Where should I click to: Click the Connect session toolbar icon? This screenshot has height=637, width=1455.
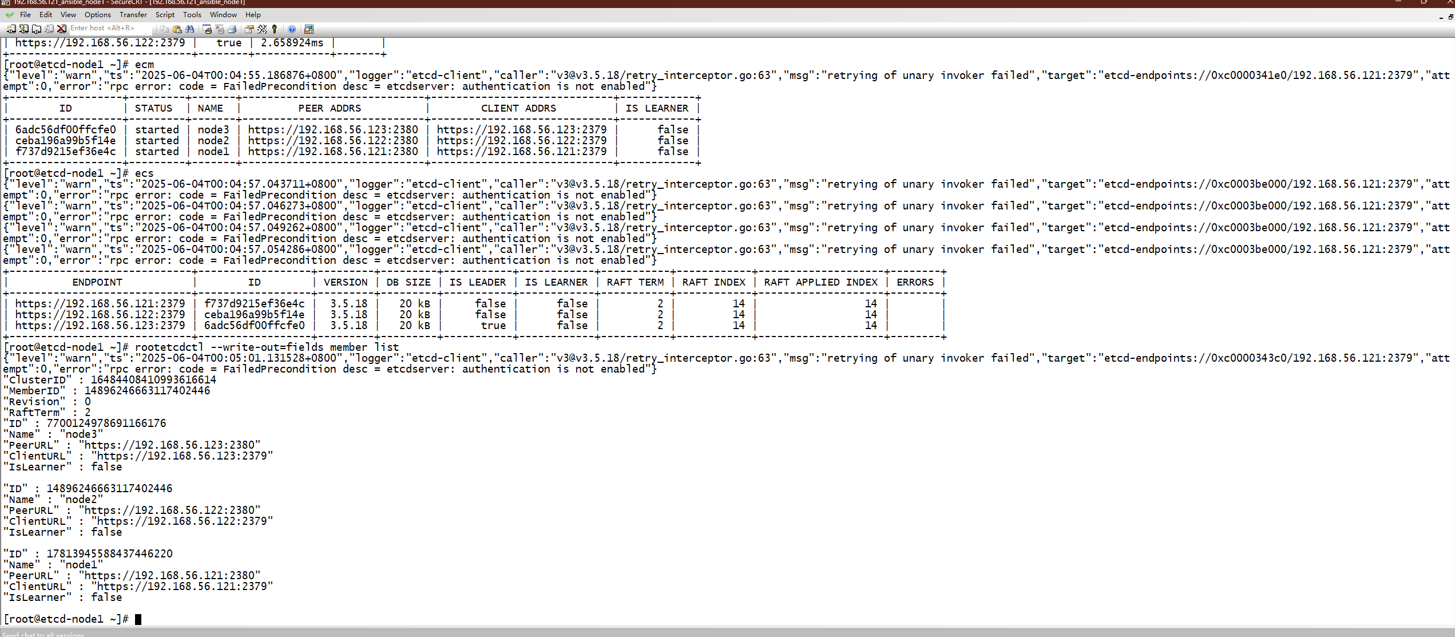(x=11, y=29)
